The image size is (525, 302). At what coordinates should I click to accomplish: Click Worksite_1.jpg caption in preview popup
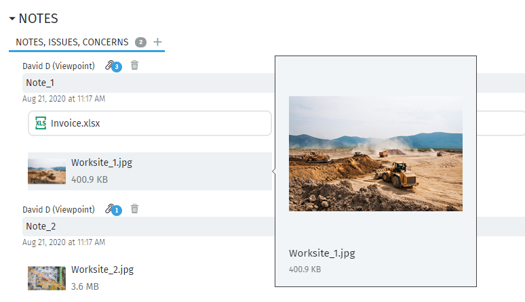[x=322, y=253]
